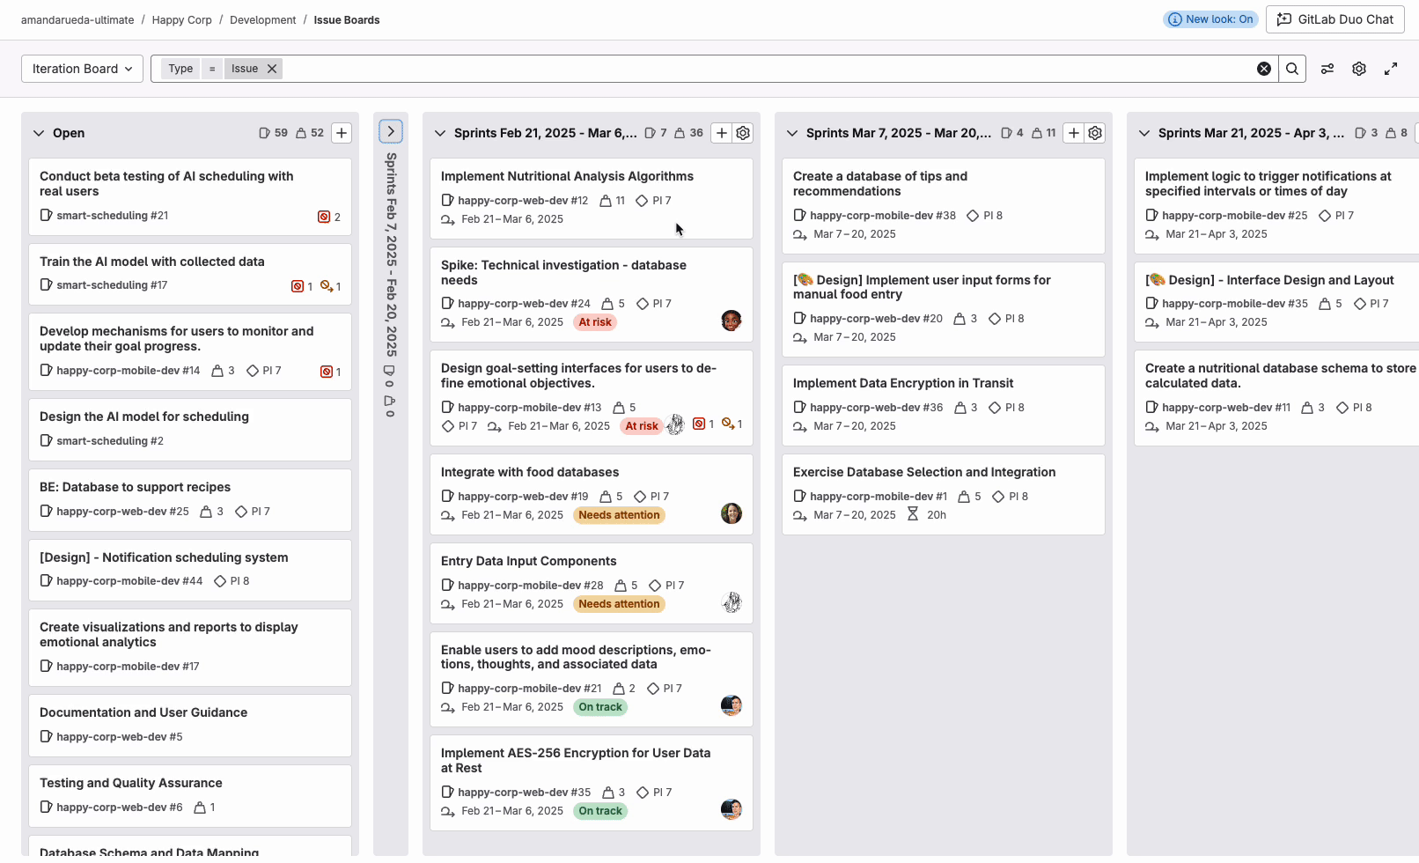1419x863 pixels.
Task: Click avatar on Entry Data Input Components card
Action: click(732, 602)
